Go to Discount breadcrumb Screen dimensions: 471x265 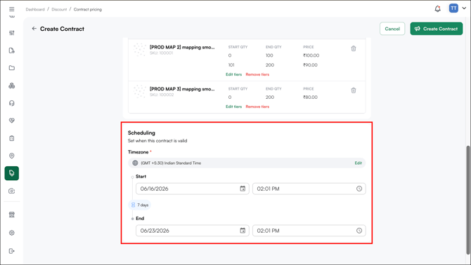coord(59,9)
